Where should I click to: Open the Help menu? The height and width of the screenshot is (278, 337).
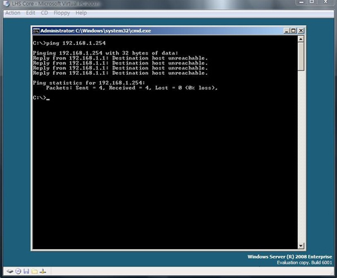point(81,12)
